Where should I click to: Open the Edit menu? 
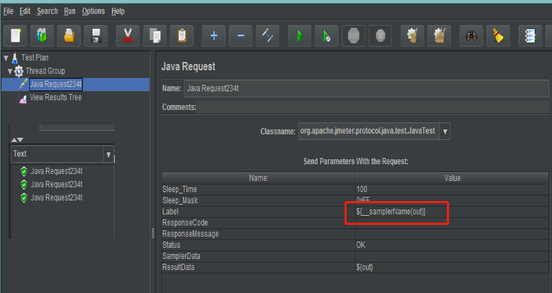pyautogui.click(x=25, y=11)
